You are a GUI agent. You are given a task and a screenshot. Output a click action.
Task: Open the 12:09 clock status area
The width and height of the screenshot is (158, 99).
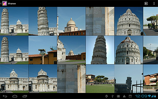(x=141, y=96)
